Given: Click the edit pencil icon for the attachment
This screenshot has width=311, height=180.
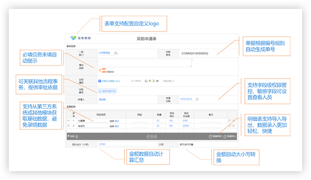Looking at the screenshot, I should (x=154, y=81).
